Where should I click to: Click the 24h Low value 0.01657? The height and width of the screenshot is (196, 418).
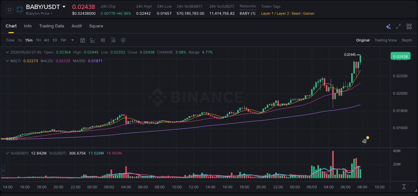(x=164, y=13)
